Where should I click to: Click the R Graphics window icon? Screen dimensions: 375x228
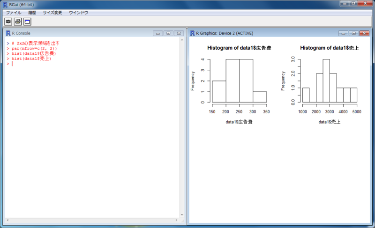(x=192, y=33)
